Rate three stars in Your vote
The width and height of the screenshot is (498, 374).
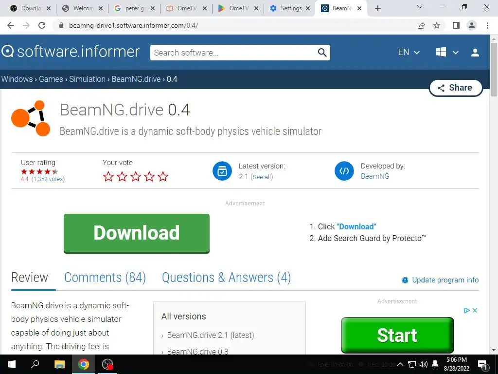pyautogui.click(x=136, y=176)
